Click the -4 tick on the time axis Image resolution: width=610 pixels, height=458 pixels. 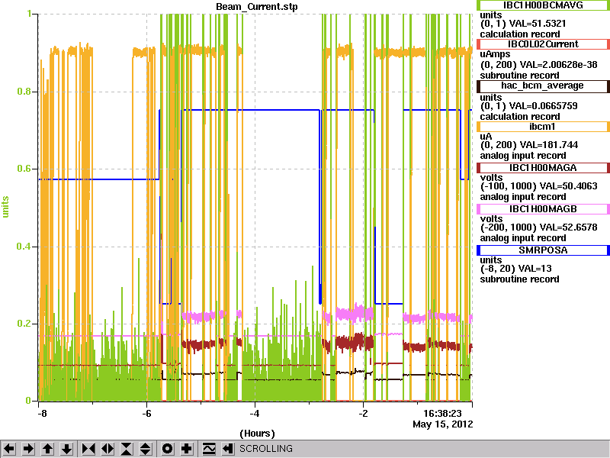(255, 413)
